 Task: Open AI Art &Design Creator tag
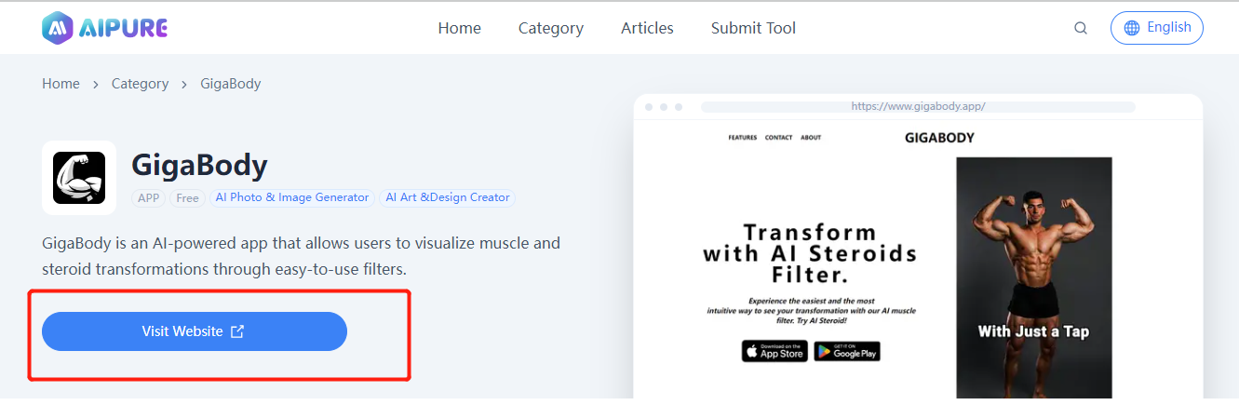coord(448,197)
